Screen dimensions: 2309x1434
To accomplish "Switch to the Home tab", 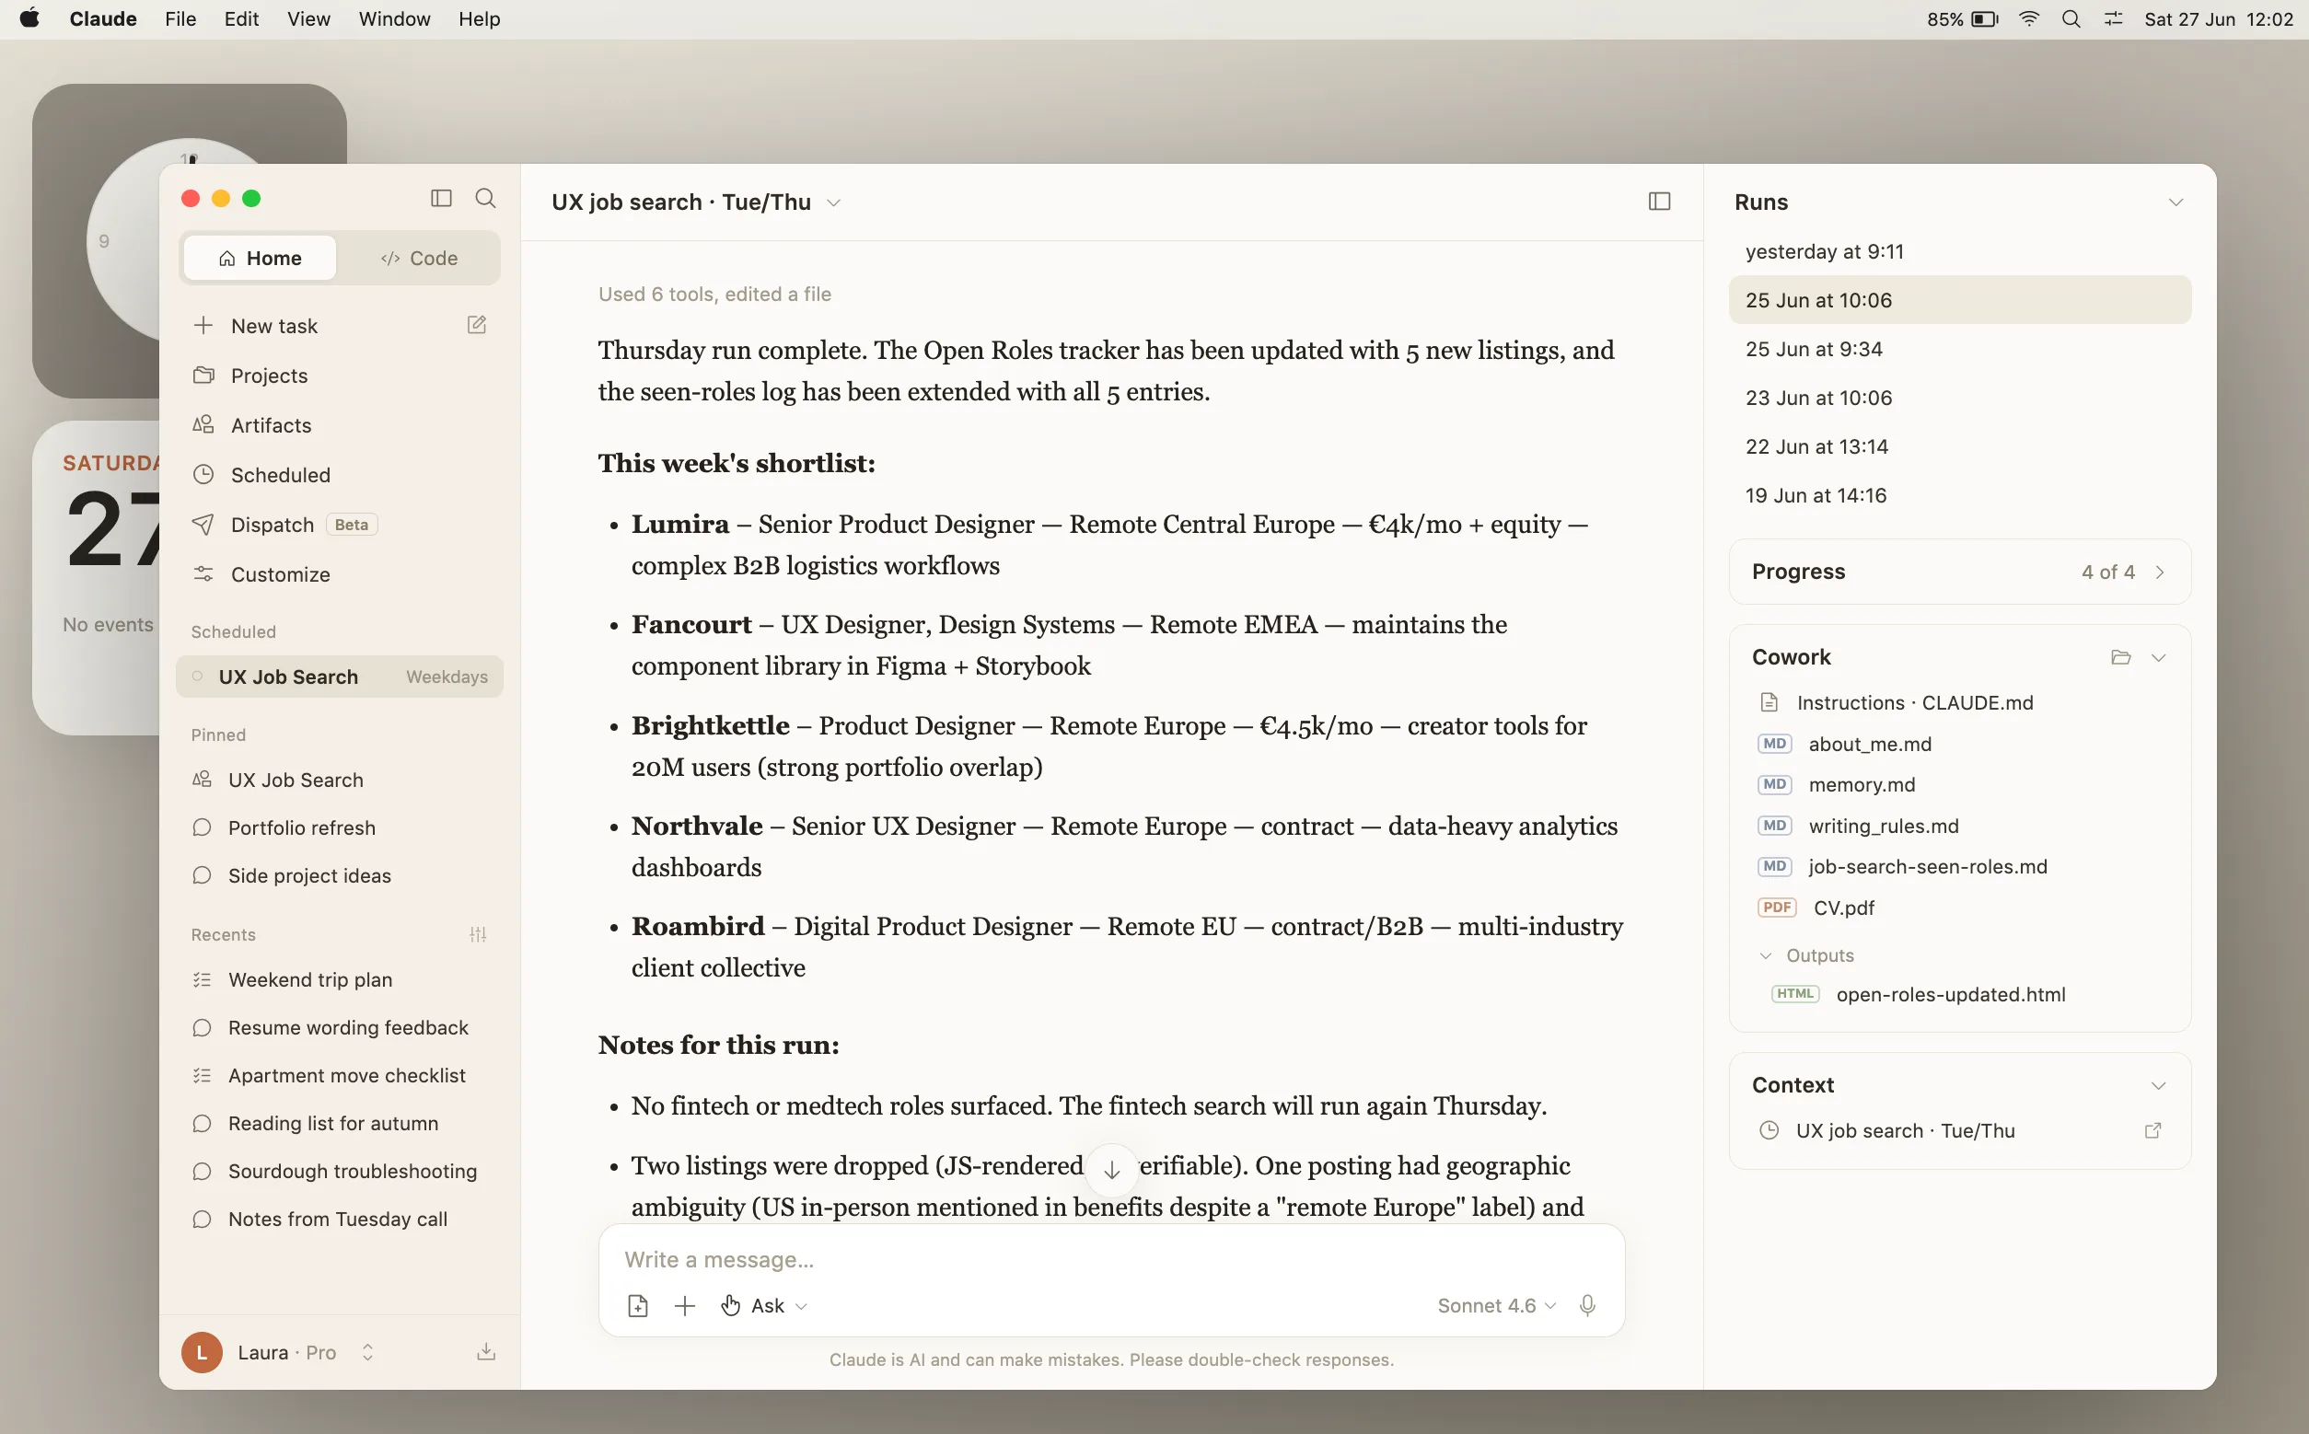I will click(260, 258).
